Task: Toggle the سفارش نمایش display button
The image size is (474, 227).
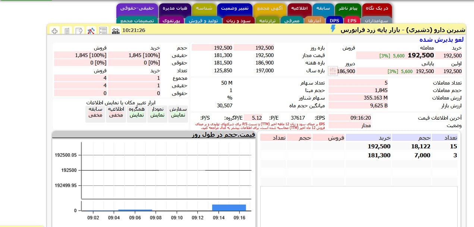Action: click(178, 112)
